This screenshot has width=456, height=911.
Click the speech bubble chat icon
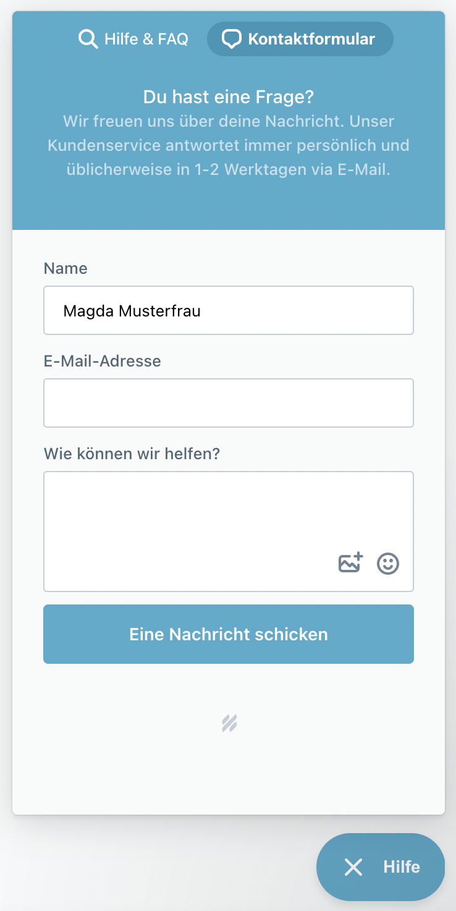coord(231,40)
